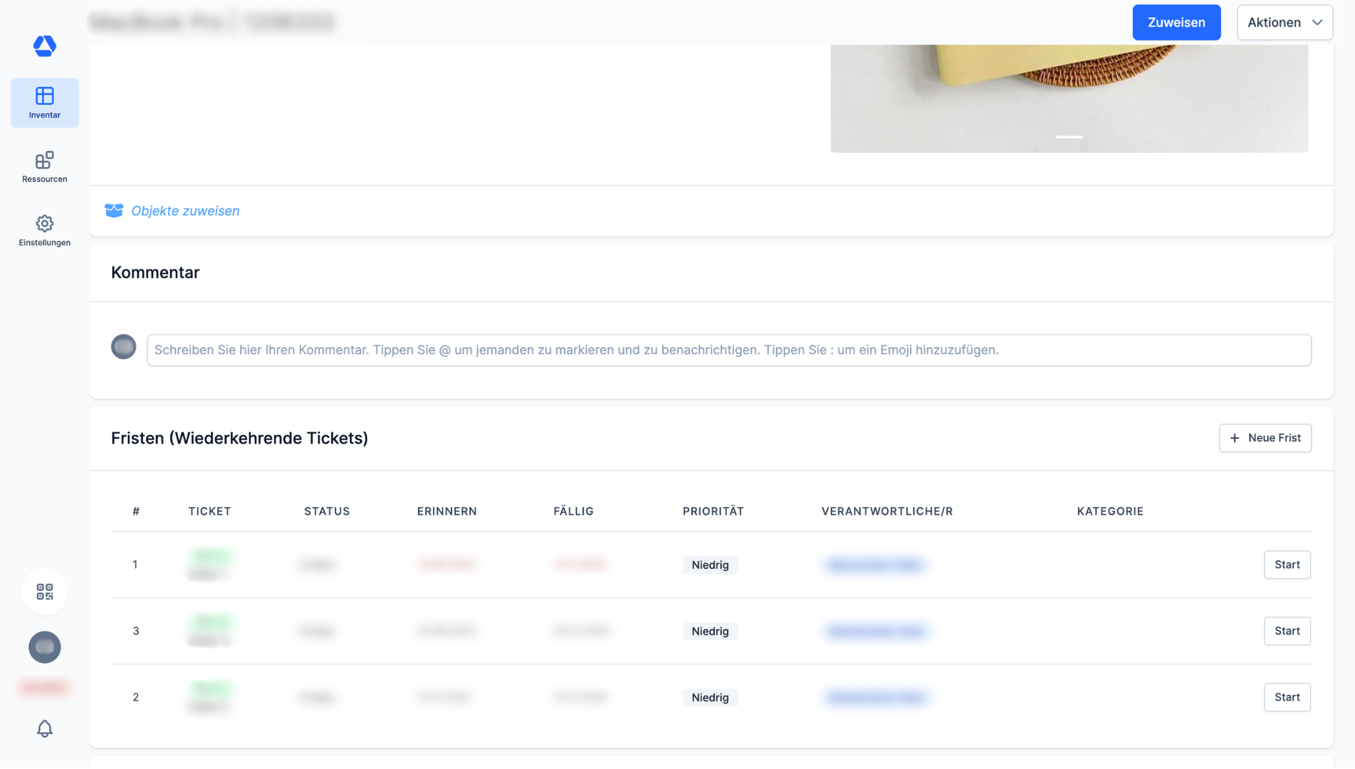Click the image carousel indicator bar
Image resolution: width=1355 pixels, height=769 pixels.
click(1069, 137)
